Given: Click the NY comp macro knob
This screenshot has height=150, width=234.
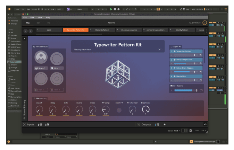Looking at the screenshot, I should [x=106, y=109].
